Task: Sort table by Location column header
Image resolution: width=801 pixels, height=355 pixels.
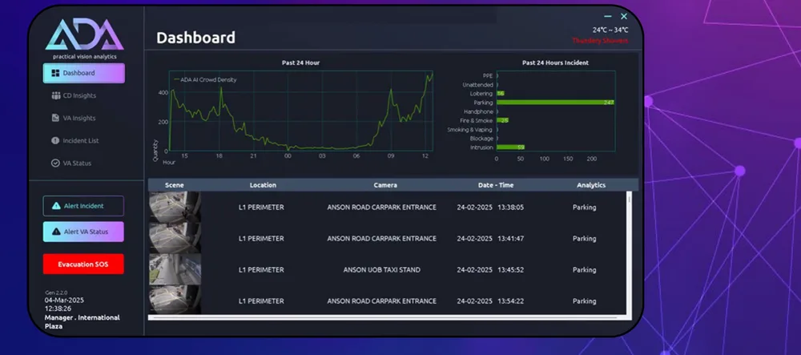Action: pyautogui.click(x=263, y=185)
